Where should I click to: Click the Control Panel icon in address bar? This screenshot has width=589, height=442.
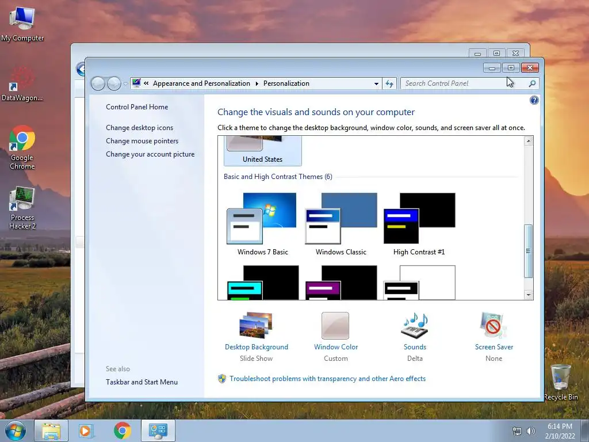pyautogui.click(x=136, y=83)
